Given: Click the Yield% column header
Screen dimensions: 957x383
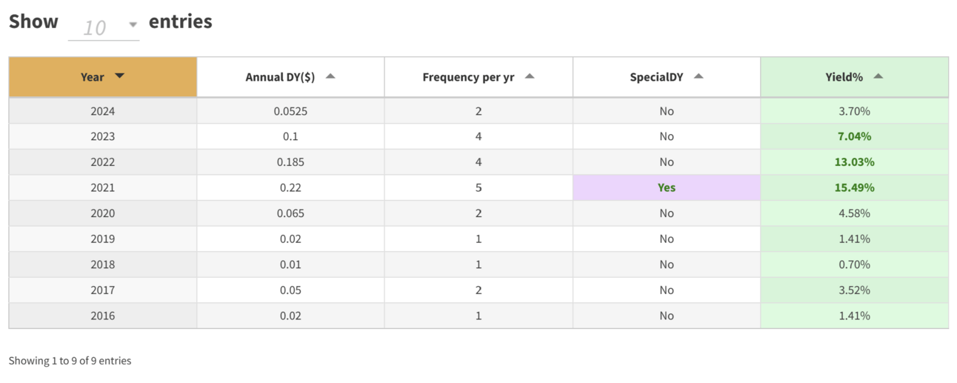Looking at the screenshot, I should tap(844, 77).
